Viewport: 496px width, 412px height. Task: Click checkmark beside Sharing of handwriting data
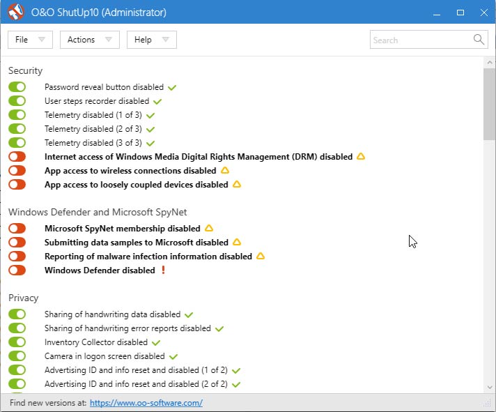[x=189, y=315]
